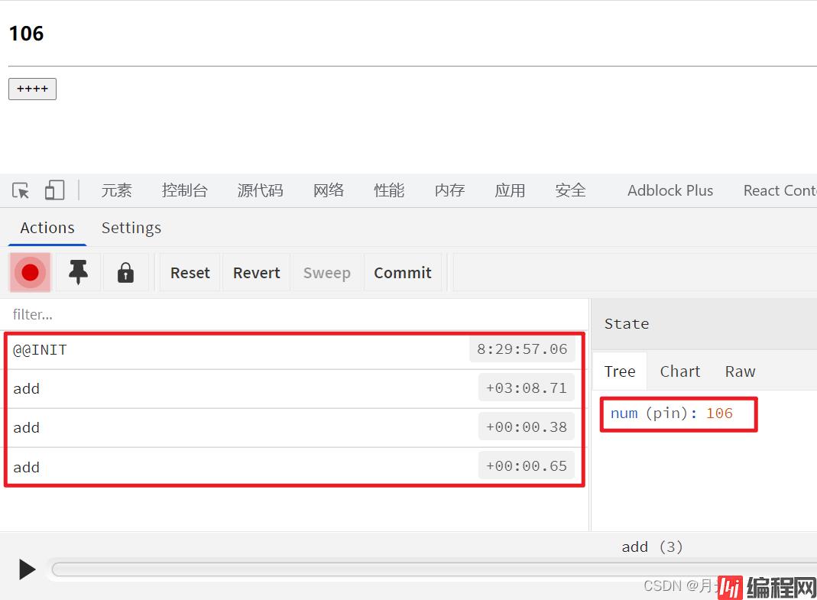Open the 网络 network panel
This screenshot has height=600, width=817.
[x=328, y=190]
